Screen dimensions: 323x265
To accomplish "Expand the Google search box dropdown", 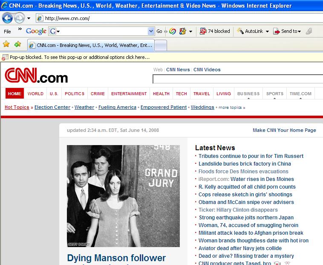I will [151, 31].
